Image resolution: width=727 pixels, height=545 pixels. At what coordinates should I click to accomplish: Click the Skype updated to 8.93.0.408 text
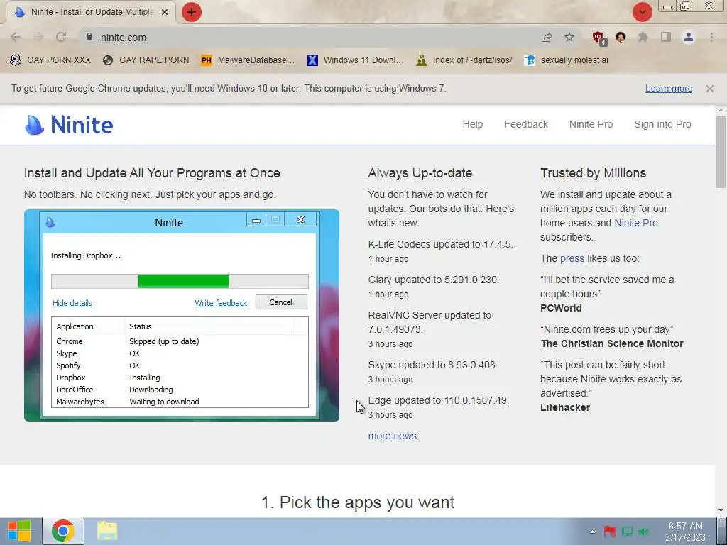(432, 365)
